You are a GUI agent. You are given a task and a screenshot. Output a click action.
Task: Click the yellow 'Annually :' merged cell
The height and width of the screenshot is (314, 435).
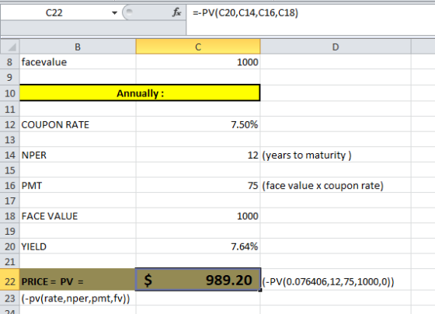pyautogui.click(x=140, y=93)
